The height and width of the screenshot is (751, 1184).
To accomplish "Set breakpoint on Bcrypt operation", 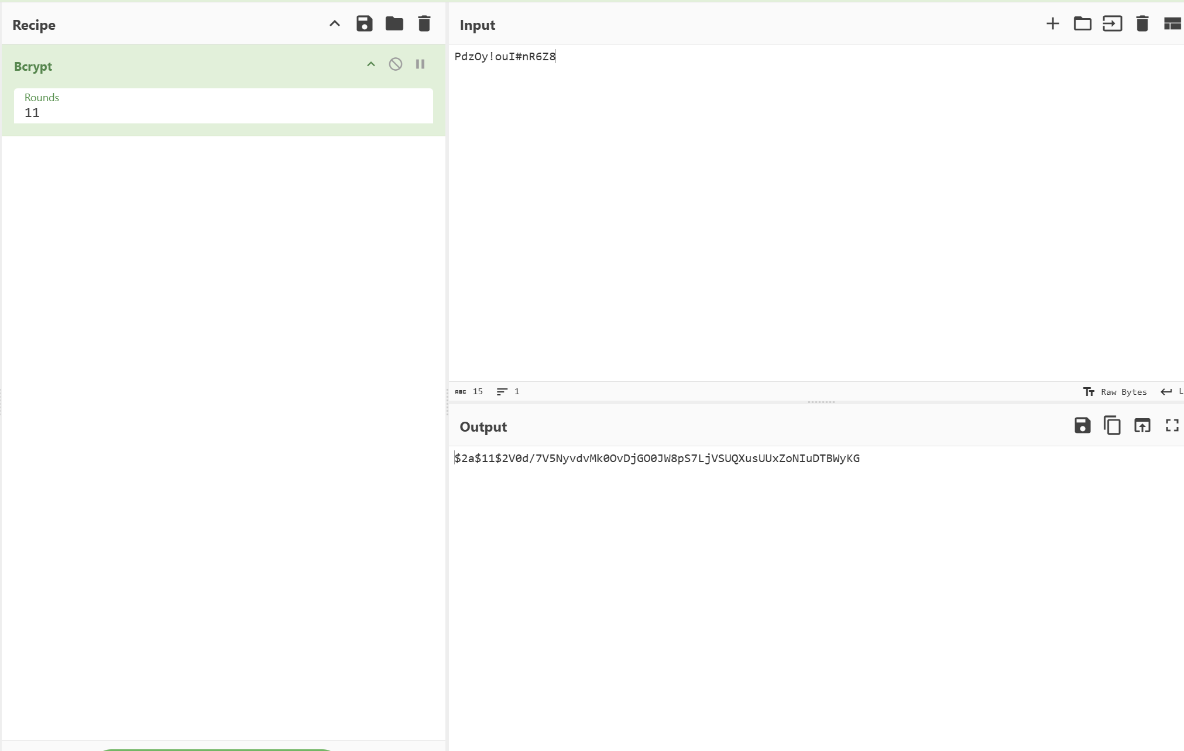I will [x=420, y=64].
